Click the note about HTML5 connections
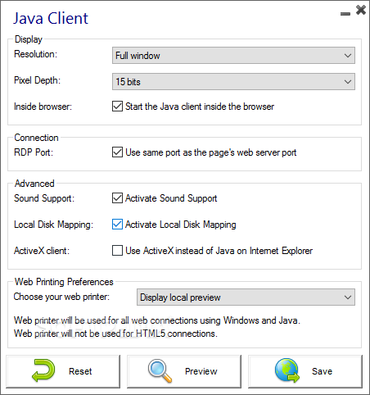This screenshot has height=395, width=370. 115,334
